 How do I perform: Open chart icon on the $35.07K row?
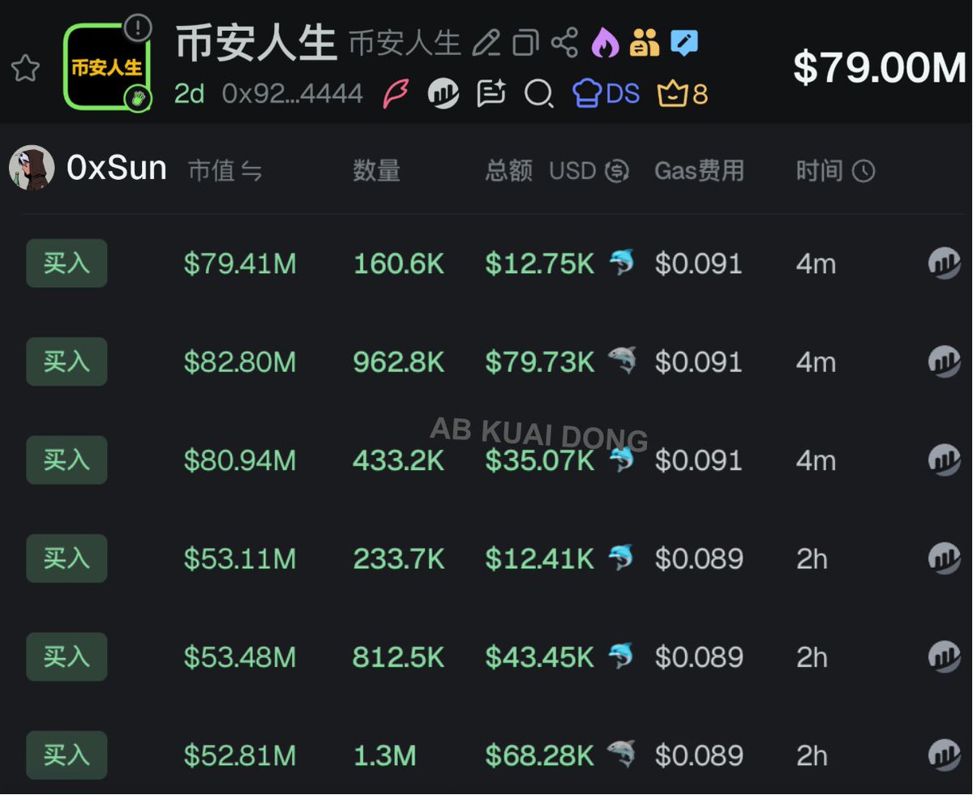[x=945, y=460]
